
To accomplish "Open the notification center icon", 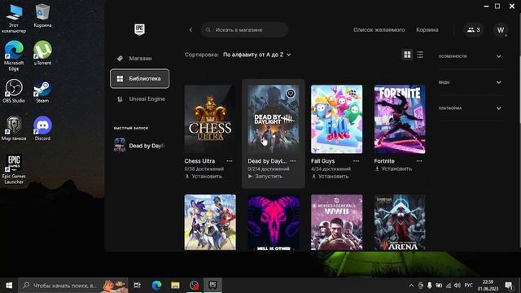I will [x=509, y=286].
